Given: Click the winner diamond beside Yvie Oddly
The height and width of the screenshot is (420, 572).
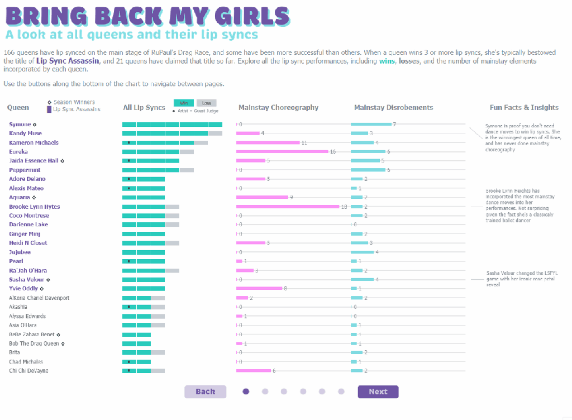Looking at the screenshot, I should (42, 289).
